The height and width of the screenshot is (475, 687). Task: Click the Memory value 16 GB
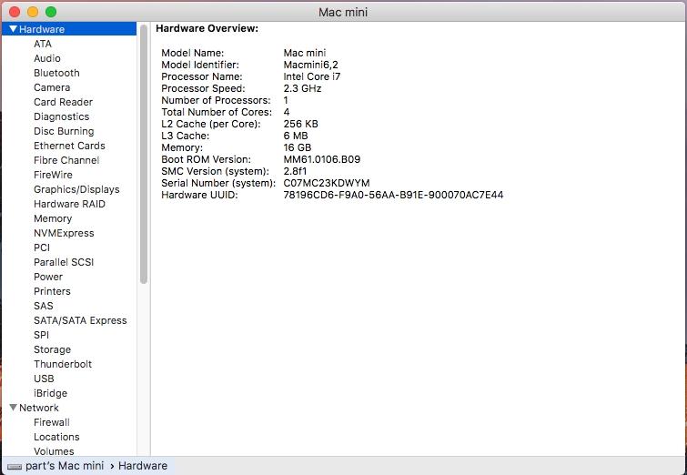coord(297,147)
